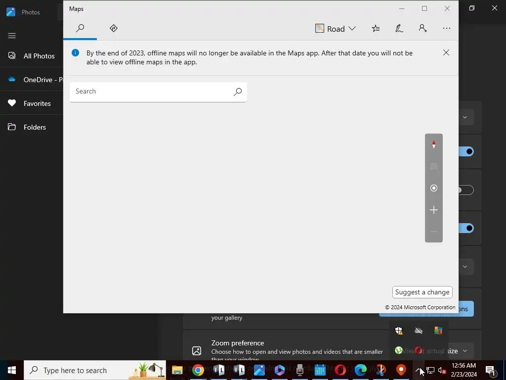
Task: Click the OneDrive cloud tray icon
Action: tap(419, 331)
